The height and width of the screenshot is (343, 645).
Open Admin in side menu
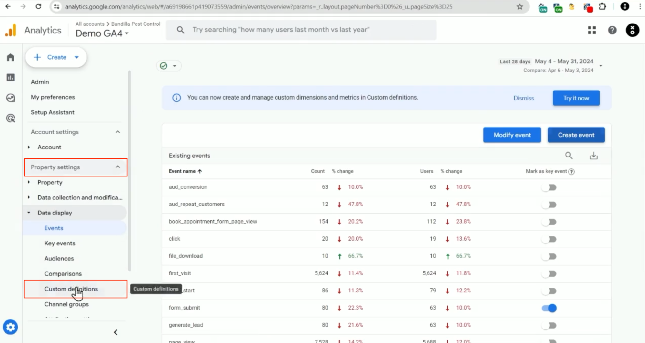[x=40, y=82]
